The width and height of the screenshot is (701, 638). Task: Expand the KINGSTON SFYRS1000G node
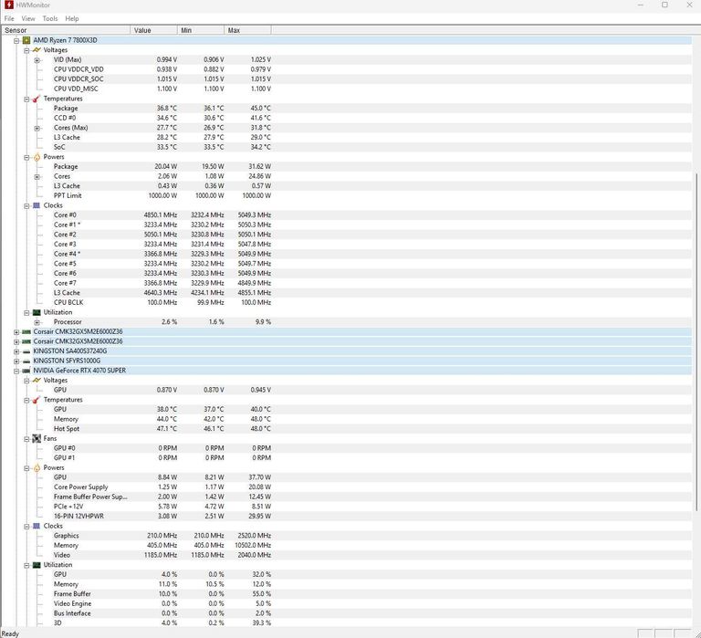16,361
